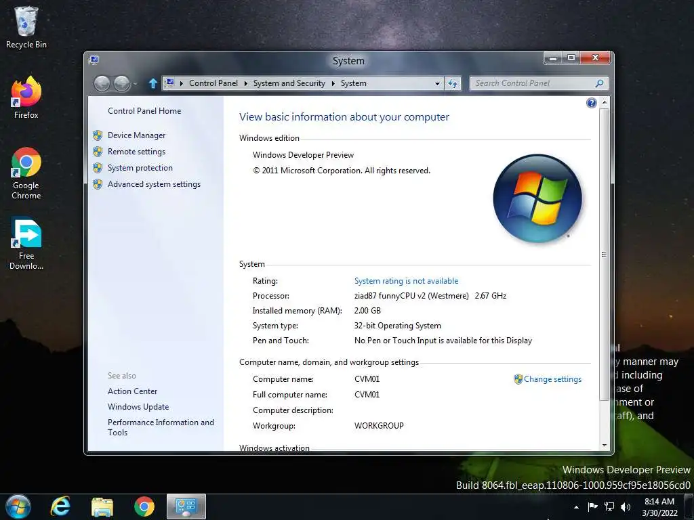Click the Windows logo image
Image resolution: width=694 pixels, height=520 pixels.
tap(537, 198)
